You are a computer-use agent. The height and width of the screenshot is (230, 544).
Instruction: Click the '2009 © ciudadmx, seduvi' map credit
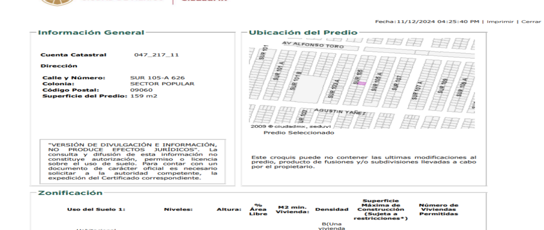pyautogui.click(x=291, y=126)
